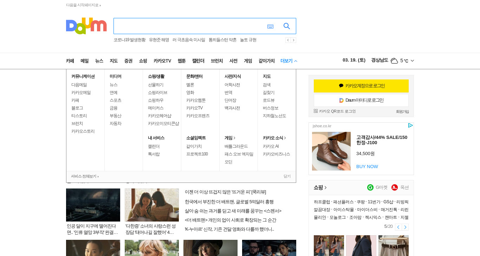Screen dimensions: 480x256
Task: Open 증권 in the navigation bar
Action: tap(128, 61)
